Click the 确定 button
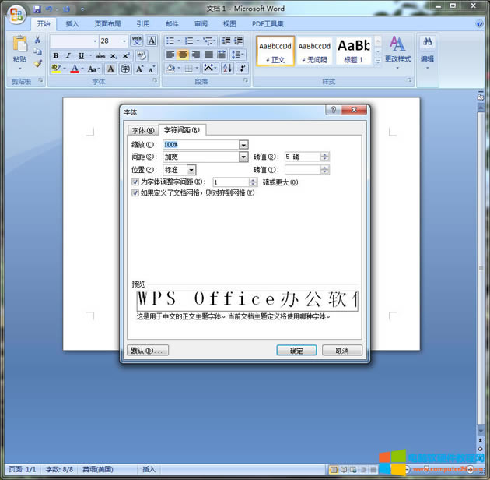 pos(296,351)
